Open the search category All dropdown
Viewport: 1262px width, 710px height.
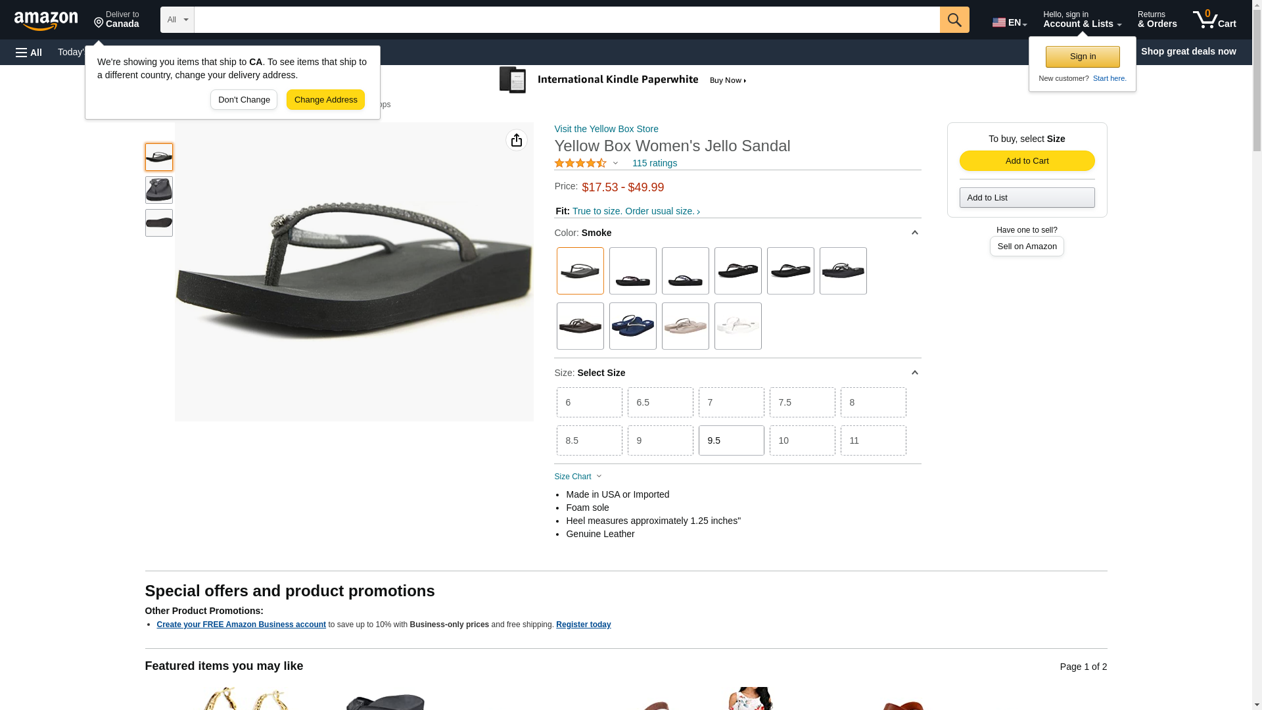tap(177, 20)
